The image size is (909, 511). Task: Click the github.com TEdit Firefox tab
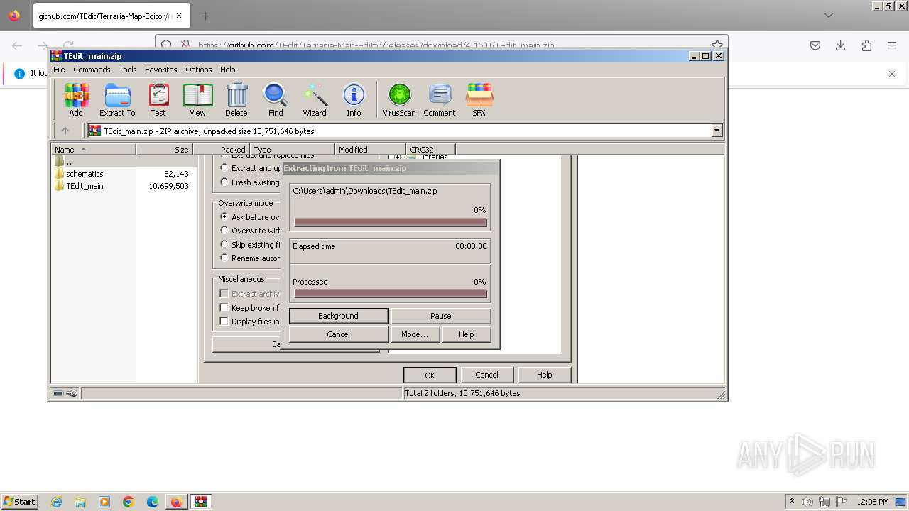pyautogui.click(x=103, y=16)
